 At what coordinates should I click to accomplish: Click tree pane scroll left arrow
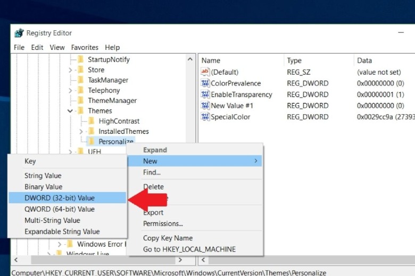[16, 260]
